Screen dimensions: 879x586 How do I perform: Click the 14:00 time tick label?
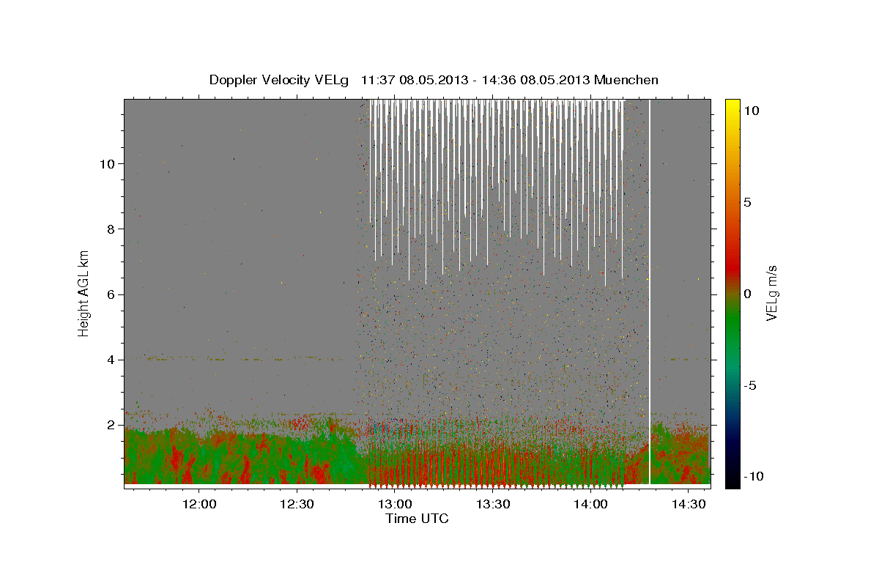pos(590,505)
